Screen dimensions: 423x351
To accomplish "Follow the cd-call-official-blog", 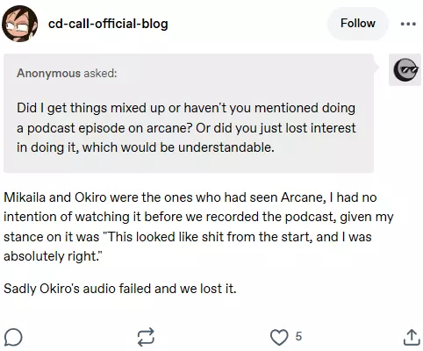I will [x=358, y=24].
